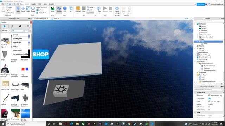Open the Material picker
This screenshot has height=126, width=225.
click(78, 9)
